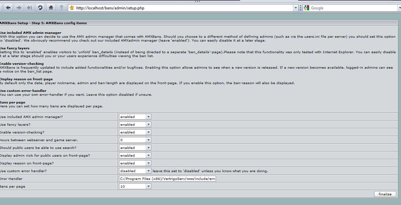Viewport: 401px width, 205px height.
Task: Click the fast-forward navigation button
Action: (x=29, y=8)
